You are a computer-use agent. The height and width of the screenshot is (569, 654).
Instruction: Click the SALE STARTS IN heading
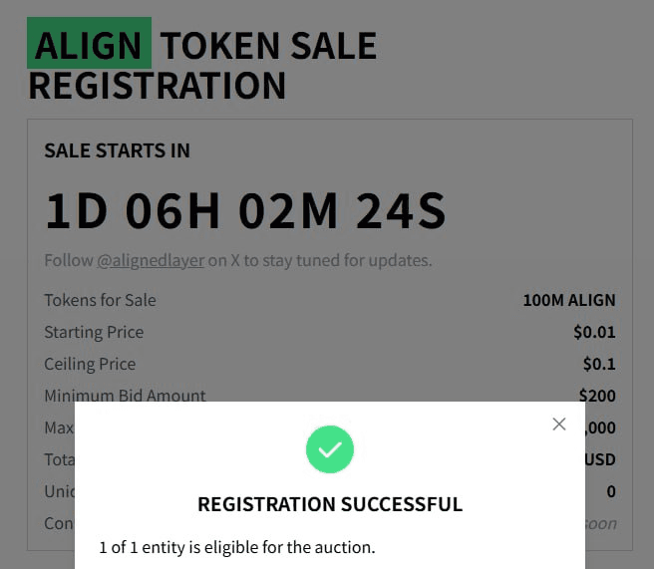pos(117,151)
